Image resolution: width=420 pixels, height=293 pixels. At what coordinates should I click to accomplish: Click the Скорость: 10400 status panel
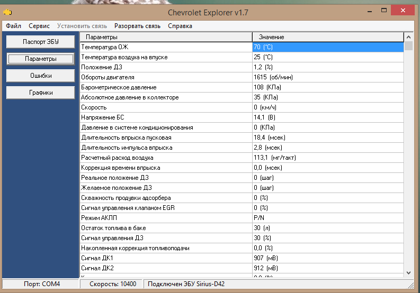pyautogui.click(x=112, y=284)
